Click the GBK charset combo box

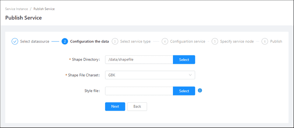pos(150,75)
